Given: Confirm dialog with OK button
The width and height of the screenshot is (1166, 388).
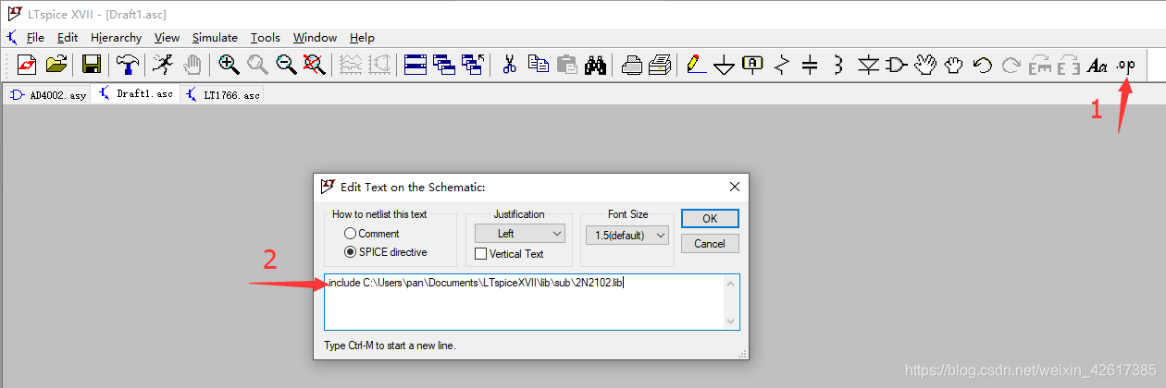Looking at the screenshot, I should (x=710, y=219).
